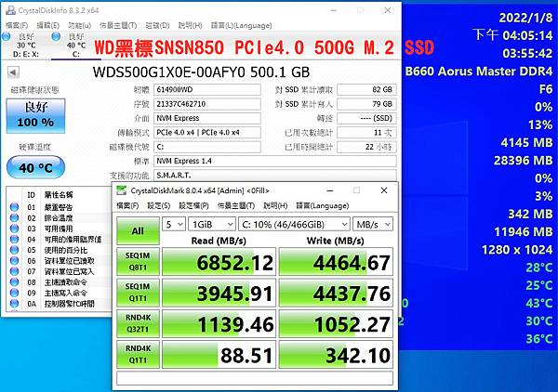Open the 說明(H) menu in CrystalDiskInfo
This screenshot has width=558, height=392.
[190, 25]
